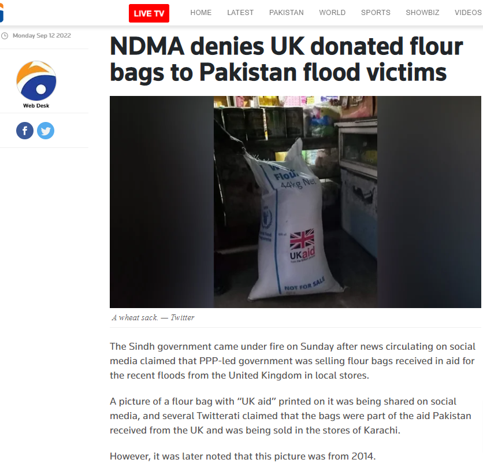Open the PAKISTAN section
This screenshot has width=483, height=463.
click(x=286, y=13)
